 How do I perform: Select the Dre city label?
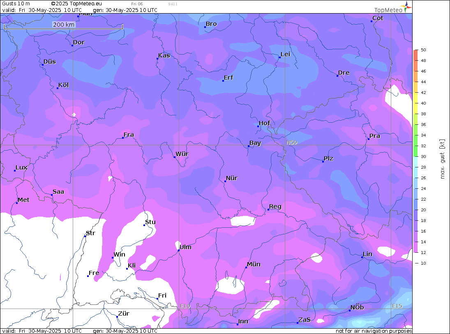point(344,73)
